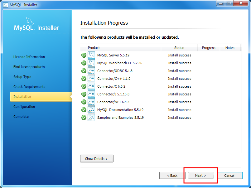Click the Connector/C++ 1.1.0 product icon
251x188 pixels.
click(91, 79)
